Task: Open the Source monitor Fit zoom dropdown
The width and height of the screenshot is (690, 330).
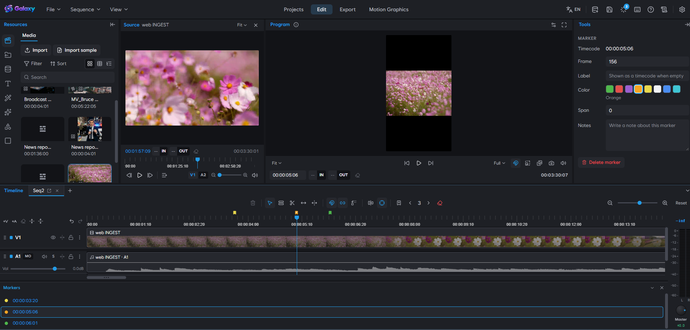Action: pos(242,25)
